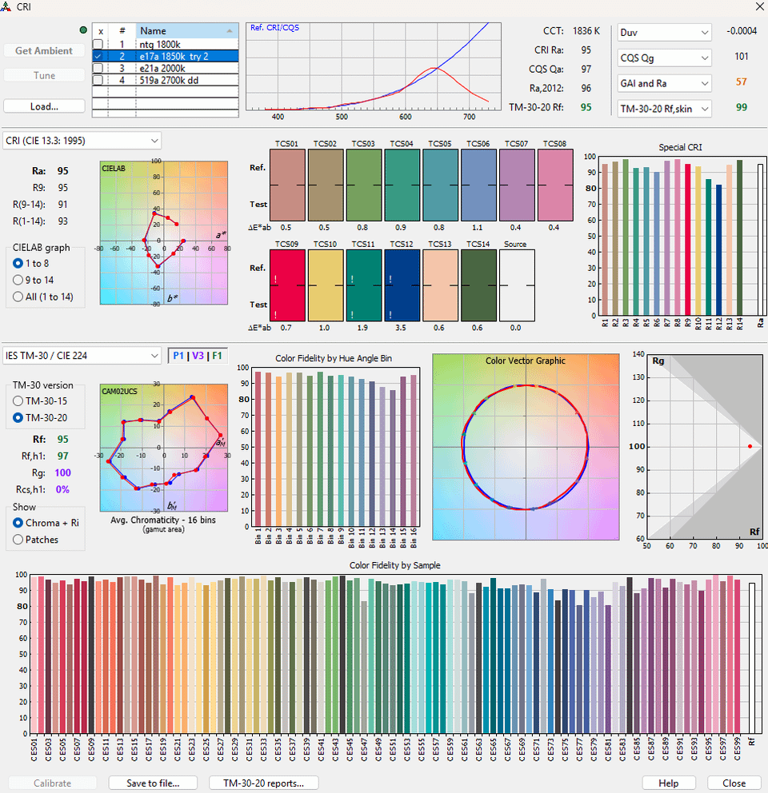The width and height of the screenshot is (768, 793).
Task: Choose the Patches show option
Action: [18, 540]
